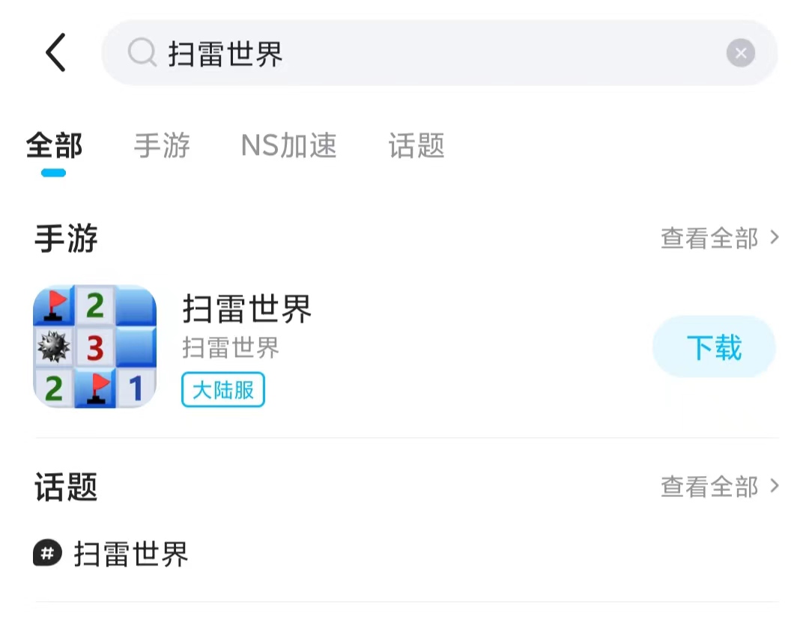
Task: Tap the 扫雷世界 game title
Action: tap(247, 308)
